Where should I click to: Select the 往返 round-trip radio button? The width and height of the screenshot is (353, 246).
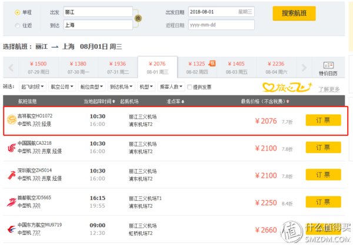[x=17, y=25]
